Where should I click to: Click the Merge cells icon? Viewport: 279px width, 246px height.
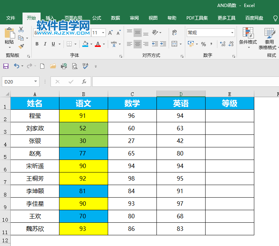pos(174,44)
